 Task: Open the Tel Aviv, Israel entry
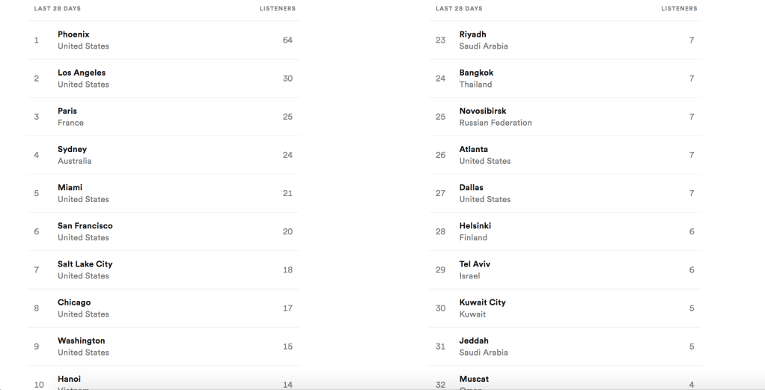(x=564, y=269)
